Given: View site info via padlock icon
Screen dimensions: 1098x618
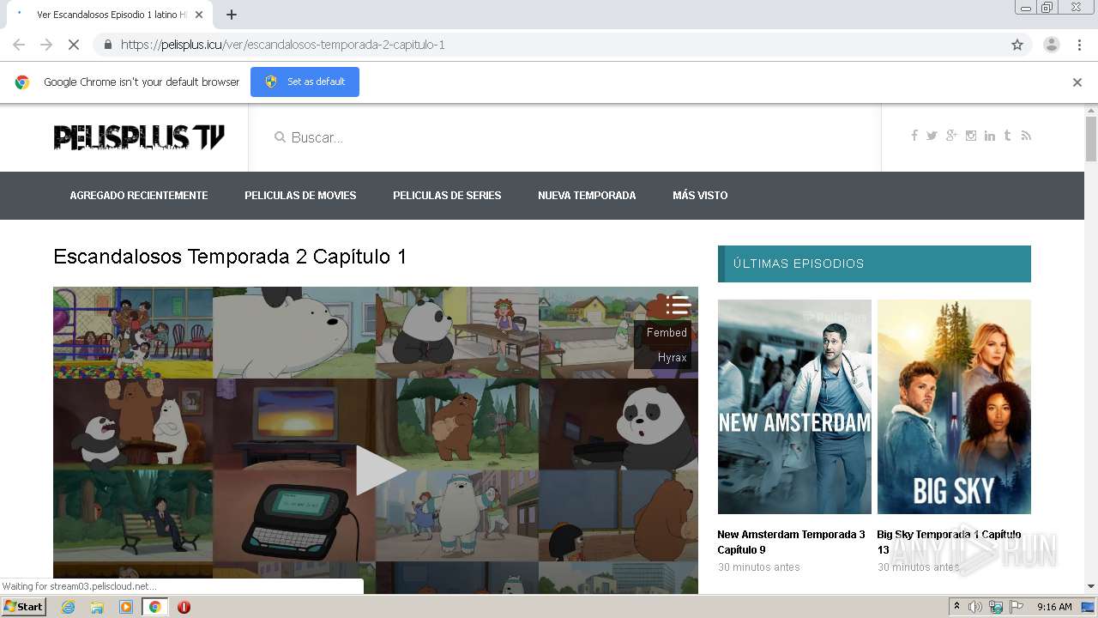Looking at the screenshot, I should [107, 45].
